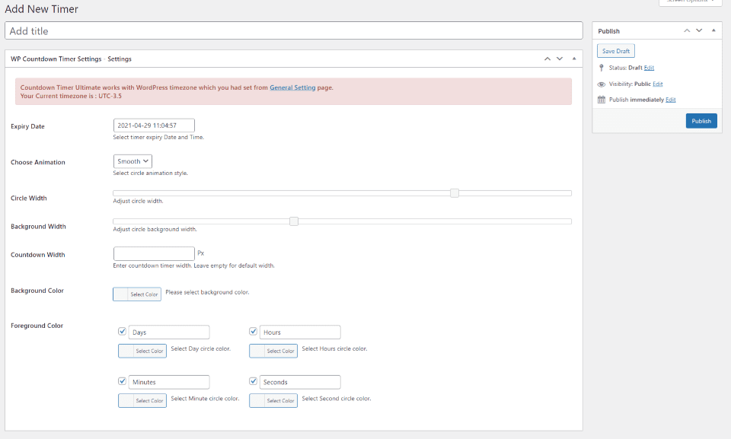Move Publish box up with arrow icon
This screenshot has height=439, width=731.
pyautogui.click(x=687, y=30)
